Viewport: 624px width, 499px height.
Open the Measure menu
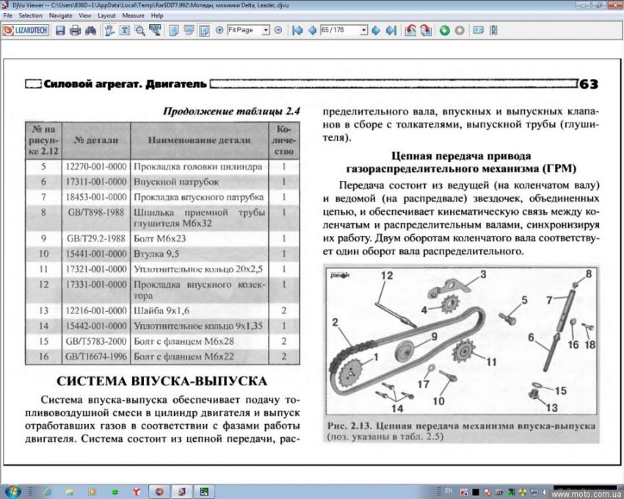[133, 15]
